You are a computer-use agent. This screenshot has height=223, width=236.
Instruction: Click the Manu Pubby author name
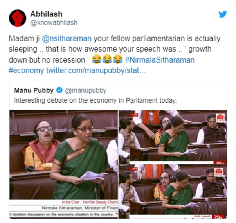click(34, 90)
